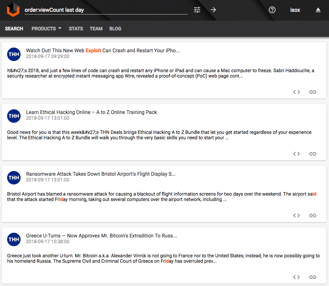329x286 pixels.
Task: Click the link icon on the Greece U-Turns article
Action: pos(313,277)
